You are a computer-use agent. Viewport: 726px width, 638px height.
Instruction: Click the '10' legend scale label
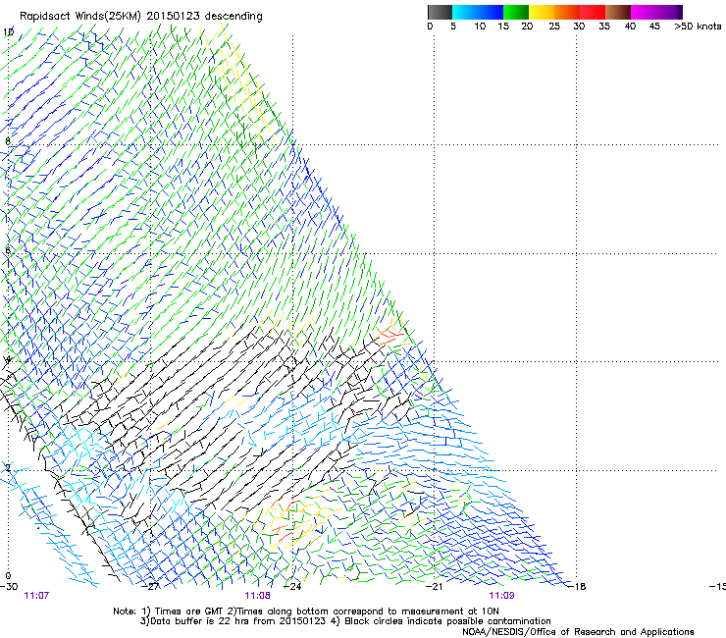[x=480, y=27]
